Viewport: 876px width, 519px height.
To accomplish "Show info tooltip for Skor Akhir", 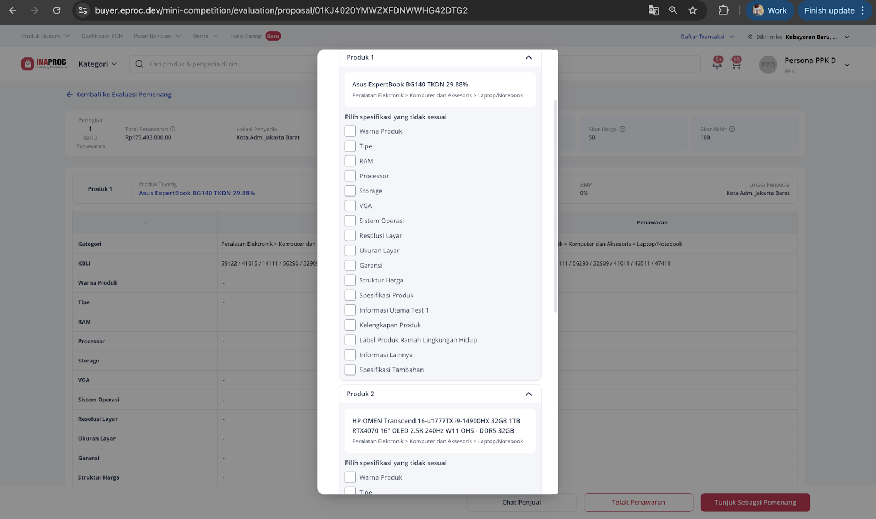I will tap(732, 129).
